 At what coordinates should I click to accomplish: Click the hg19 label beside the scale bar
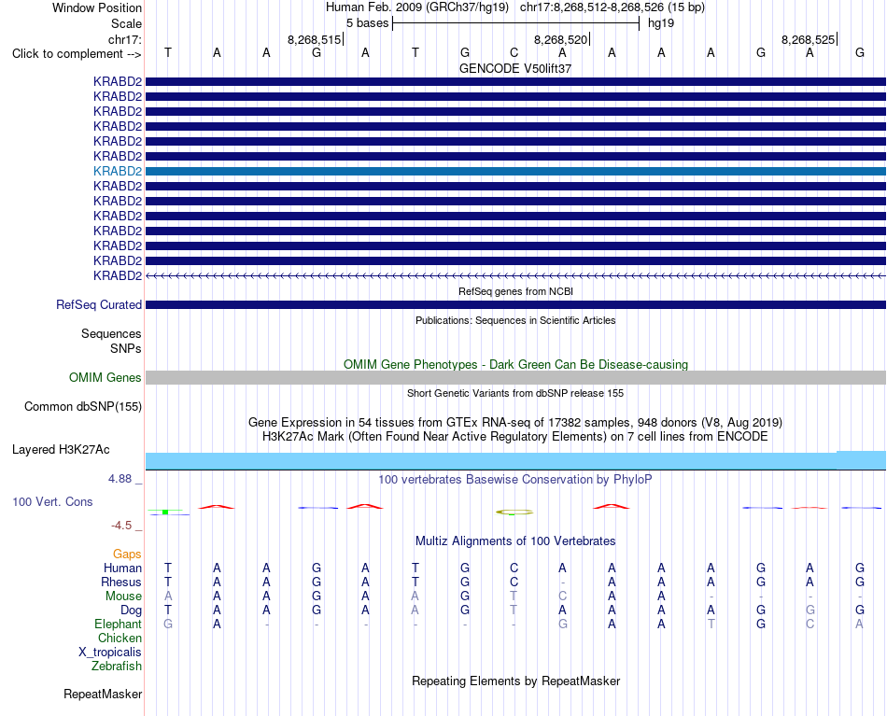point(661,23)
